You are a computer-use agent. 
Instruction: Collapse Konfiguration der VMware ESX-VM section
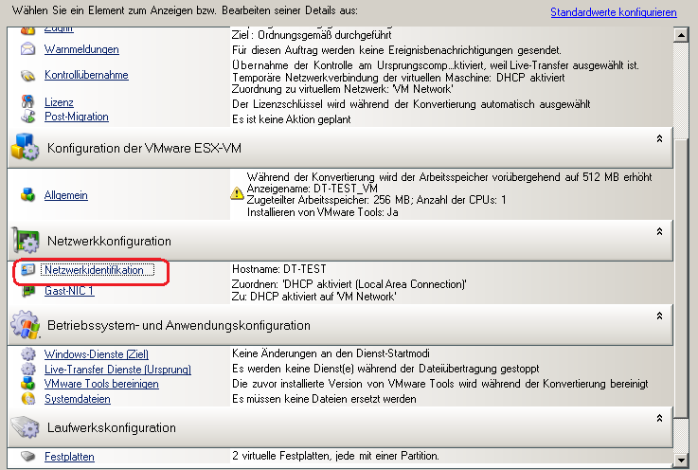660,139
